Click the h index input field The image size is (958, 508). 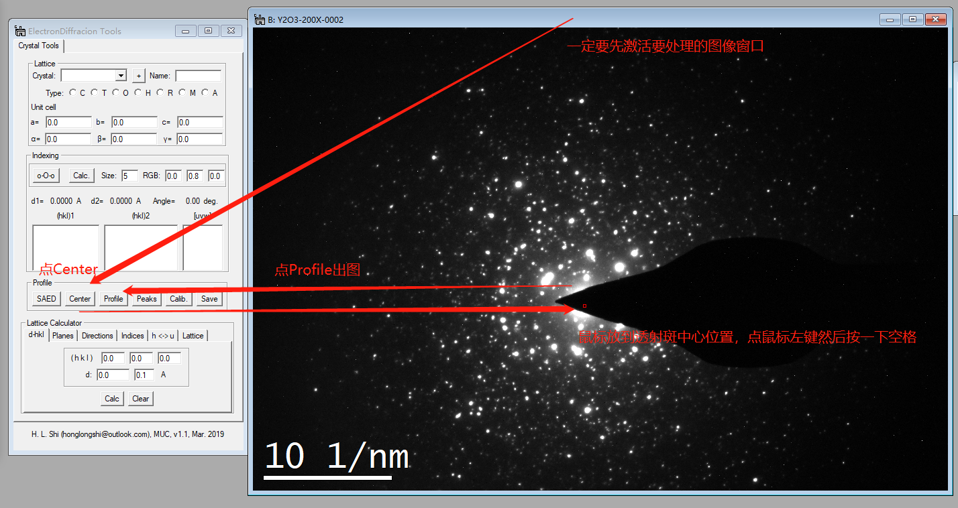[113, 359]
